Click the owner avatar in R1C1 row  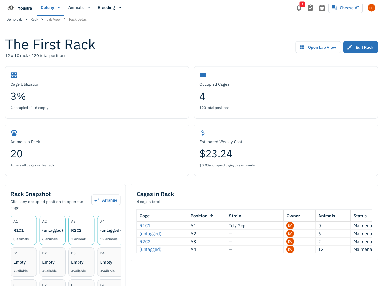[x=290, y=225]
